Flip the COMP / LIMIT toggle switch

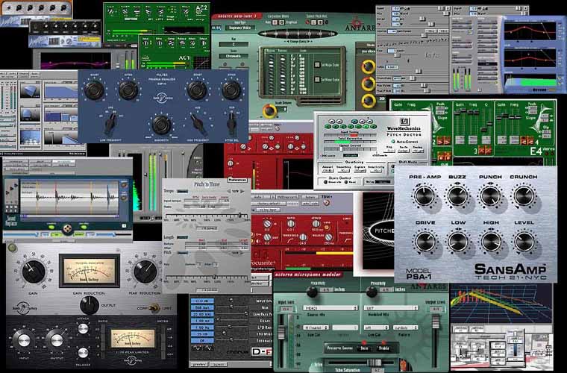(x=154, y=307)
